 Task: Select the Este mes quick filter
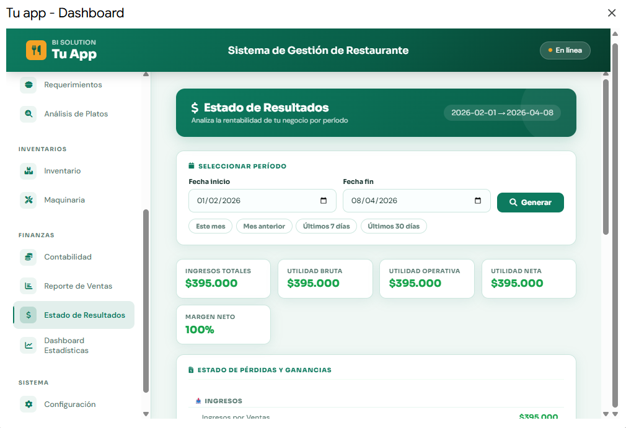tap(210, 226)
